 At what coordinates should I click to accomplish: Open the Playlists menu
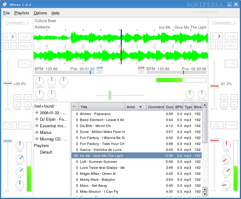tap(22, 13)
